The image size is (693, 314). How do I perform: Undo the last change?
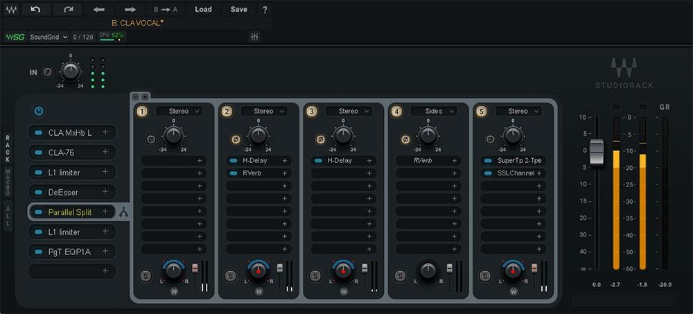pos(36,9)
